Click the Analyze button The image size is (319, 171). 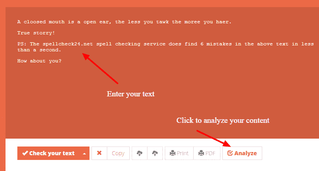[242, 153]
